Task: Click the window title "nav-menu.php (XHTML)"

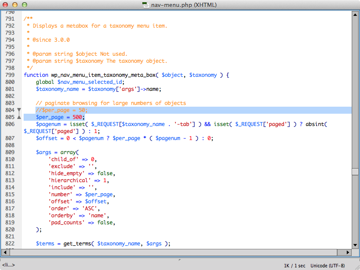Action: point(184,5)
